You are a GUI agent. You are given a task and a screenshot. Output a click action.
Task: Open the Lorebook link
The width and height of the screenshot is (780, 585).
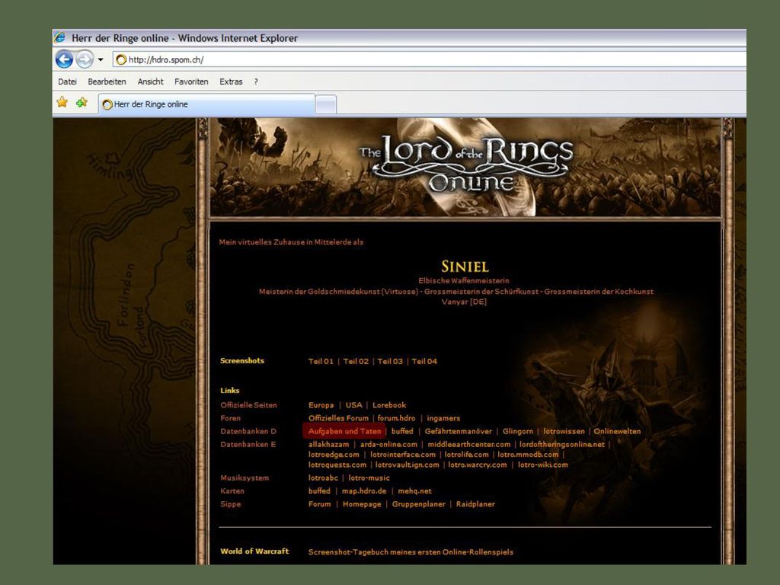coord(389,405)
